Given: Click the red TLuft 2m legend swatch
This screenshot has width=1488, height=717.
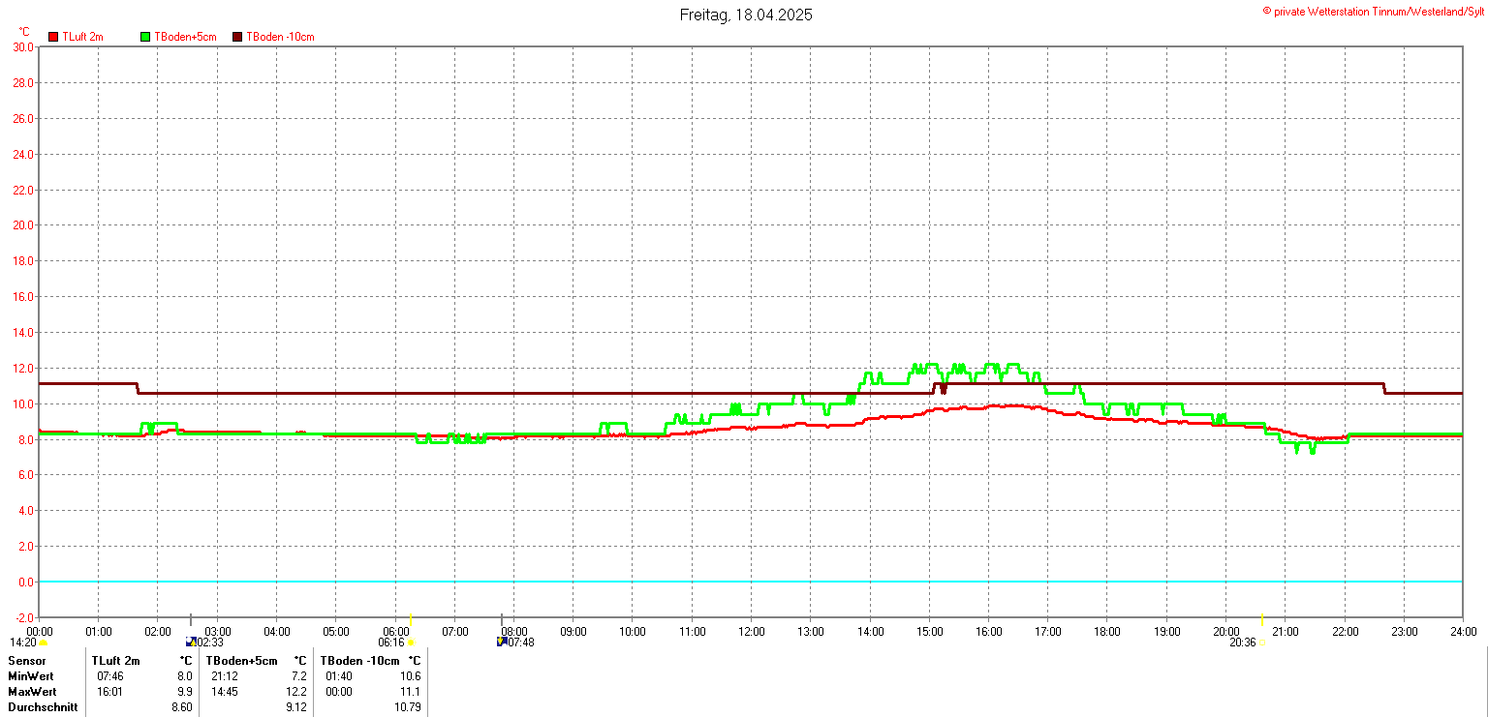Looking at the screenshot, I should [x=53, y=37].
